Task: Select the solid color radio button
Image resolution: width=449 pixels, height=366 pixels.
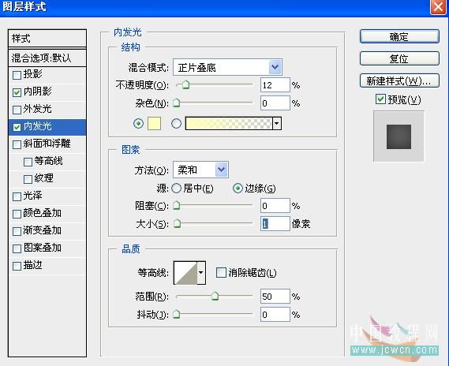Action: [139, 124]
